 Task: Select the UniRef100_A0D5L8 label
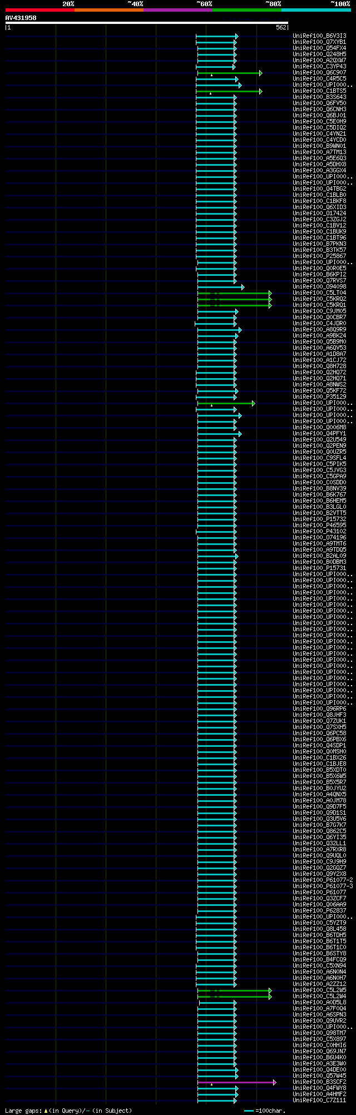pyautogui.click(x=319, y=1002)
